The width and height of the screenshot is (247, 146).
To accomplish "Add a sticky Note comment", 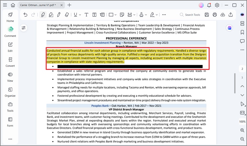I will (122, 15).
